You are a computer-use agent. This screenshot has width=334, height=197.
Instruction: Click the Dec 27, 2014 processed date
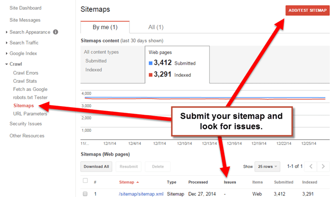tap(202, 194)
